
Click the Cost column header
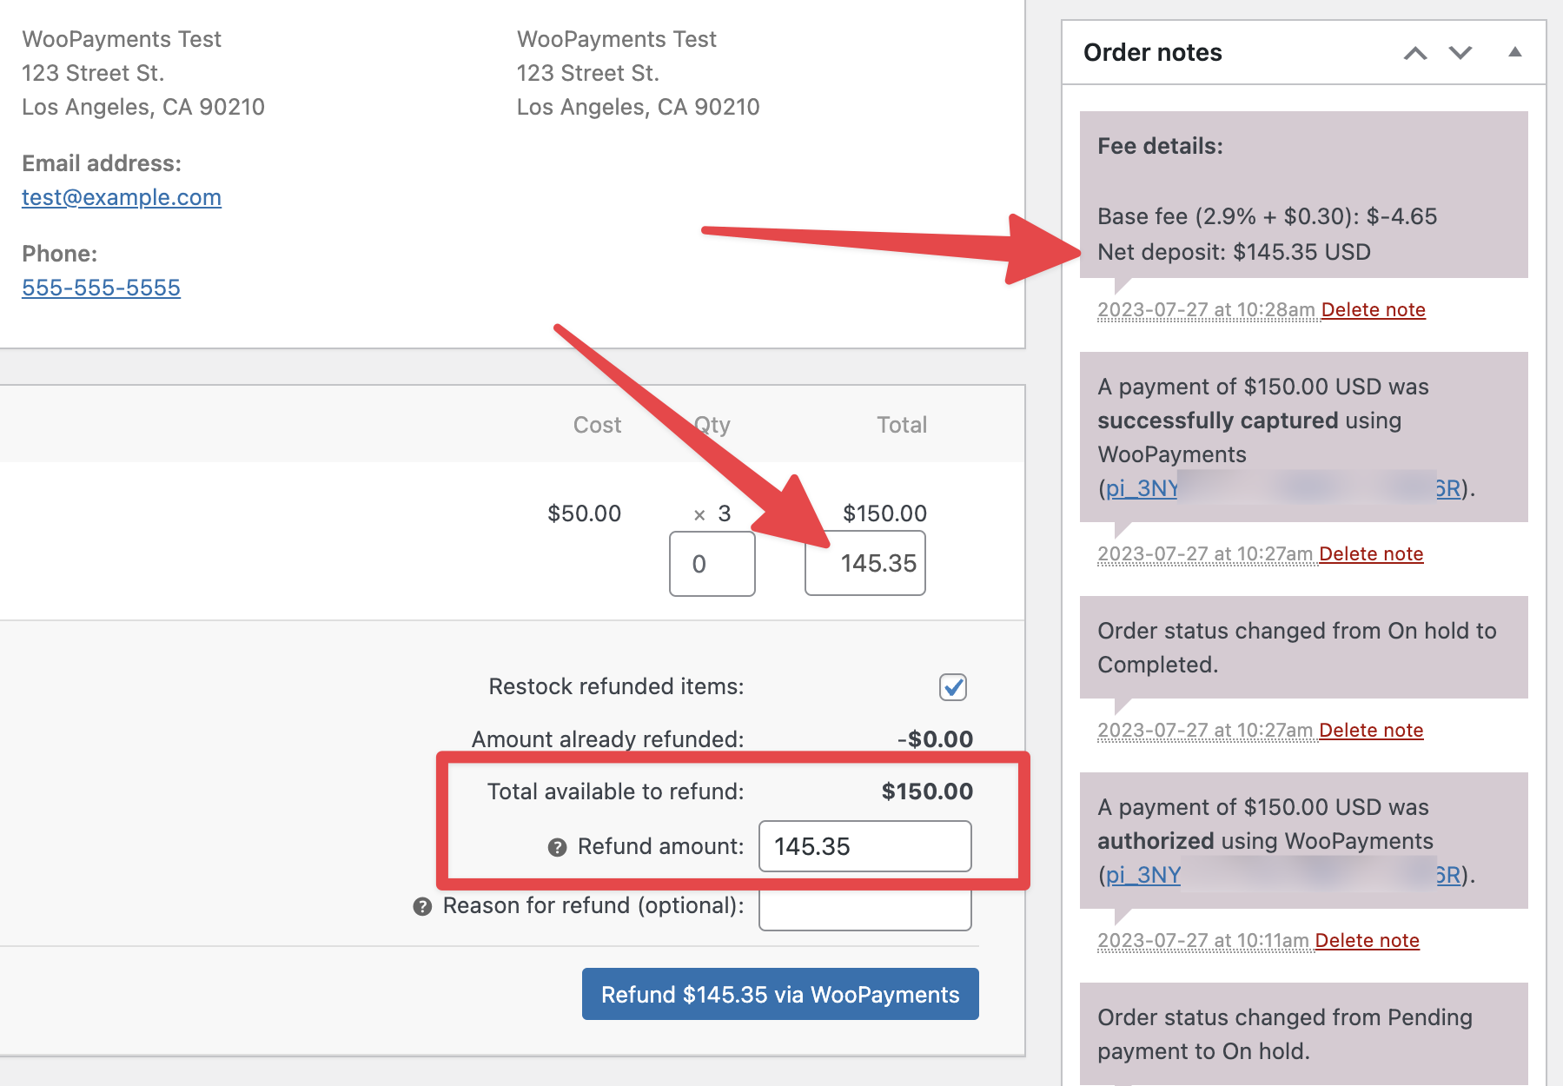point(597,425)
